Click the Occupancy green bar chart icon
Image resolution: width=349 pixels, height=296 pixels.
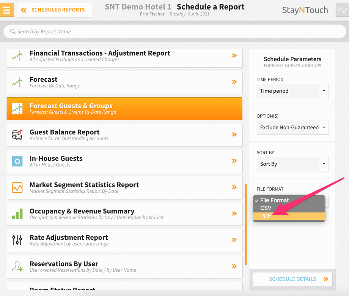(x=17, y=214)
